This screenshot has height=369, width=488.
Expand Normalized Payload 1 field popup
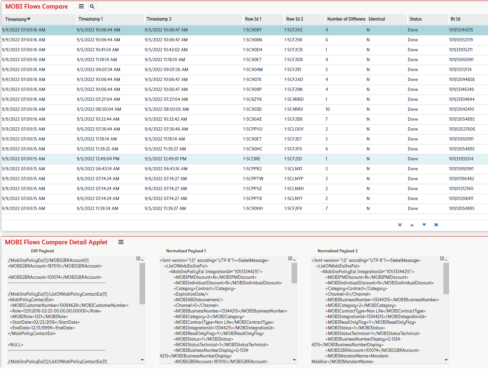click(290, 259)
